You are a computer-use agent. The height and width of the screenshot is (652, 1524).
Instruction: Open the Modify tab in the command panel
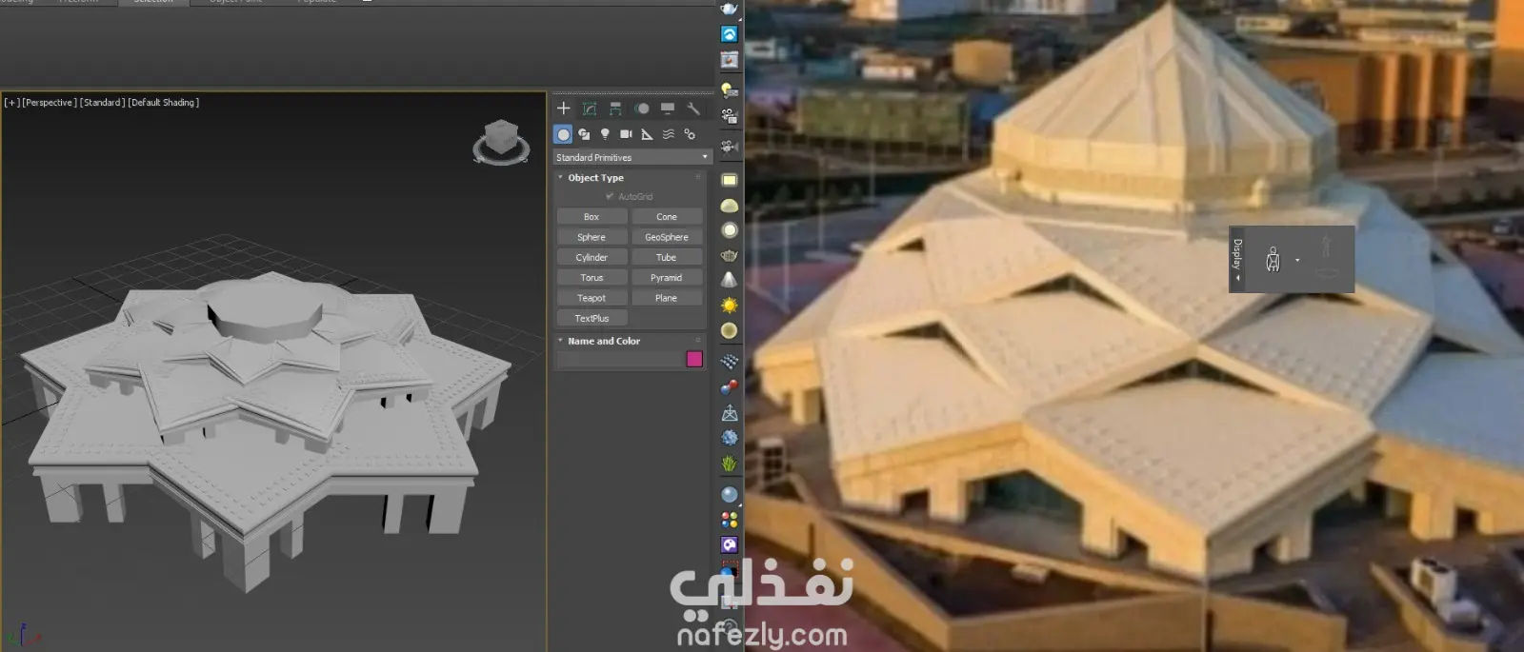point(590,109)
